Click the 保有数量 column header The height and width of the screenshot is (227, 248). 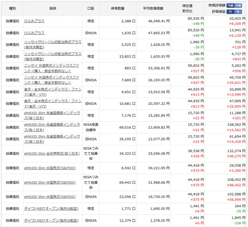pos(117,9)
